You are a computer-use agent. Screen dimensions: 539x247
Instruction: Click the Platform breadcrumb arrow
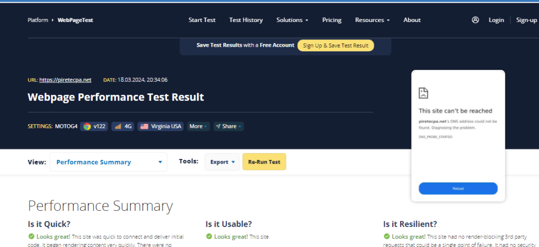(x=53, y=20)
